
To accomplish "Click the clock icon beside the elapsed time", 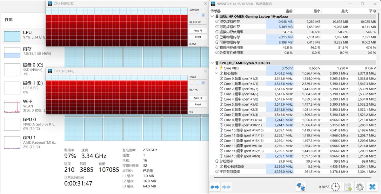I will pyautogui.click(x=335, y=187).
